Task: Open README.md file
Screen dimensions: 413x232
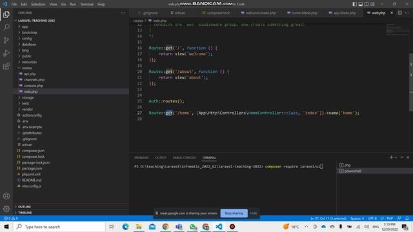Action: click(32, 180)
